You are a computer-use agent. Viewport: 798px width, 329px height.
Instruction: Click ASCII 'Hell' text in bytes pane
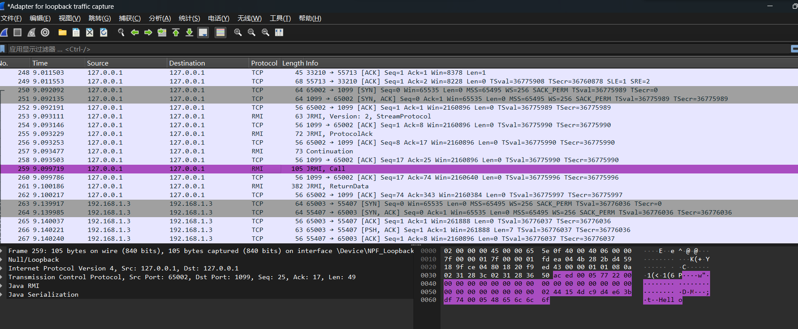[x=666, y=300]
